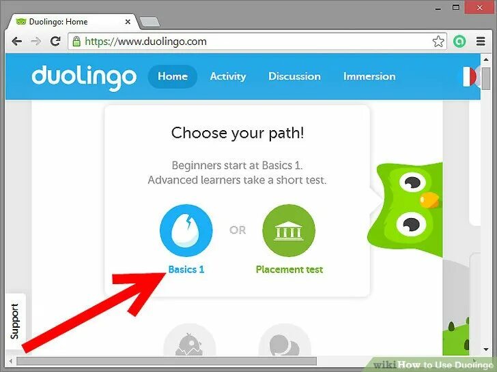This screenshot has height=372, width=497.
Task: Select the Home navigation button
Action: pyautogui.click(x=173, y=76)
